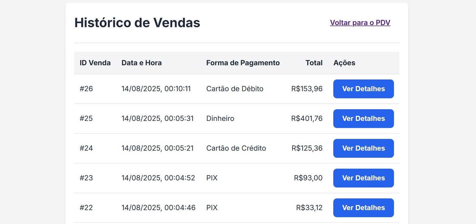Click the Forma de Pagamento header
Screen dimensions: 476x224
(243, 63)
